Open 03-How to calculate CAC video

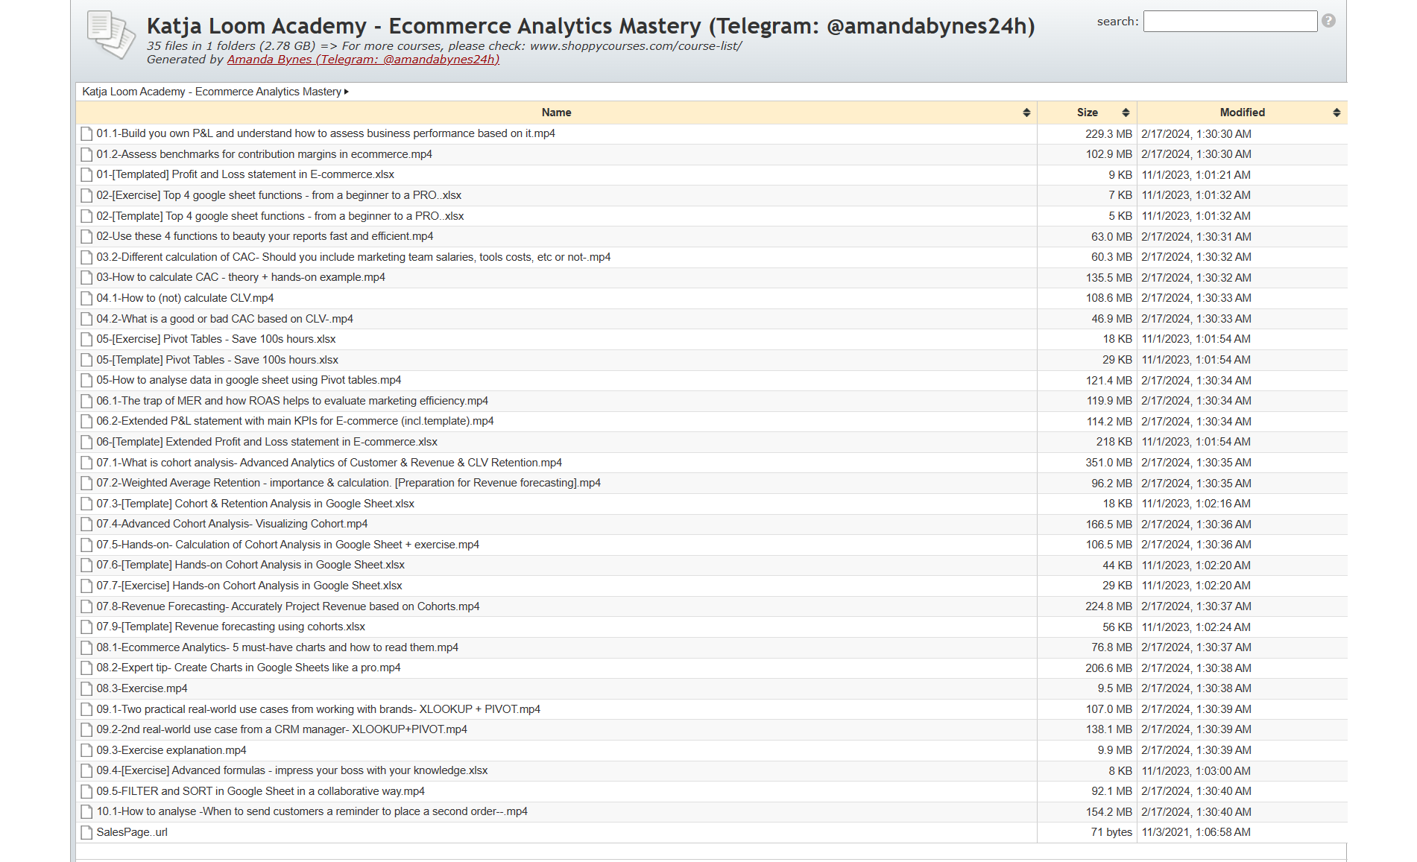[x=241, y=277]
